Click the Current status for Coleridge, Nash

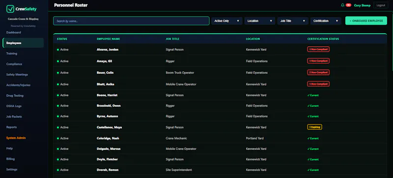(x=313, y=138)
